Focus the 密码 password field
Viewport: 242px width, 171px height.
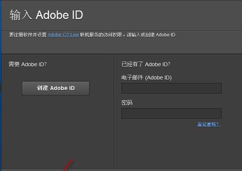tap(172, 114)
